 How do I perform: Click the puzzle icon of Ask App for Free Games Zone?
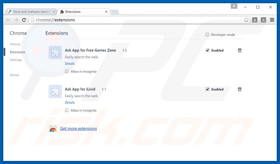55,53
